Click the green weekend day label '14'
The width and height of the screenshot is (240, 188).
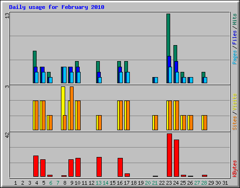click(x=105, y=183)
